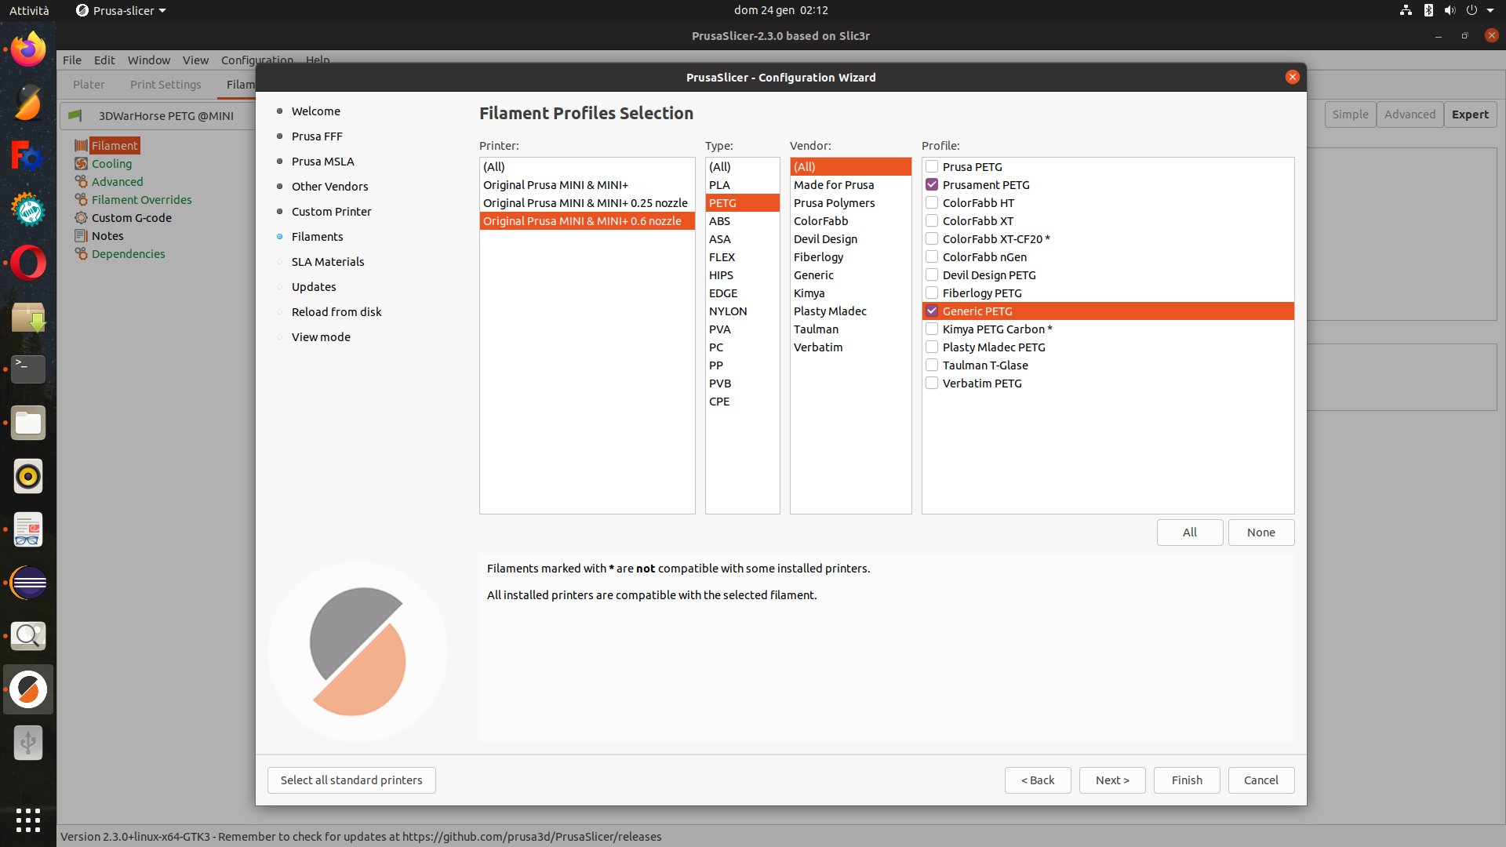Open the Edit menu

click(104, 60)
